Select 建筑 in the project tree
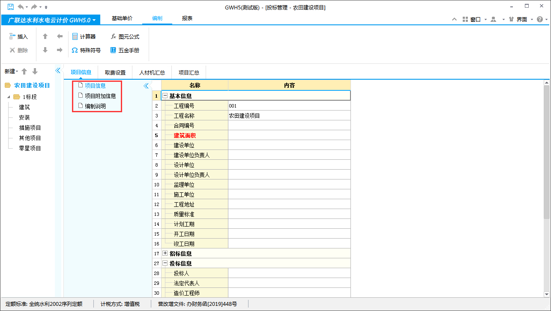Viewport: 551px width, 311px height. click(24, 108)
